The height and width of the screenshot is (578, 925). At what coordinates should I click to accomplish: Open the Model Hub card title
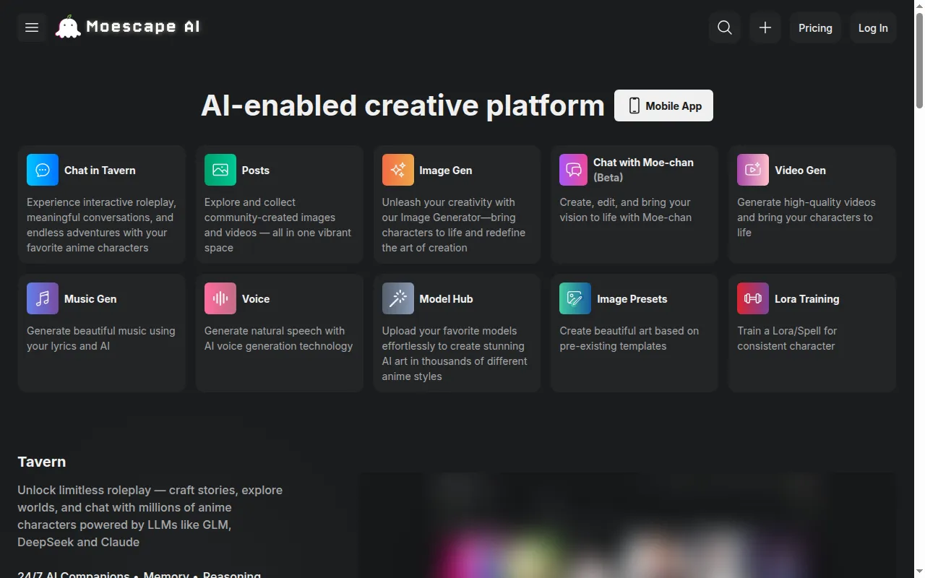(446, 299)
